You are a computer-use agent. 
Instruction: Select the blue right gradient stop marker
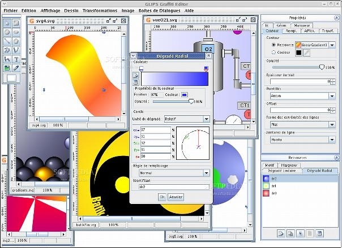coord(206,69)
